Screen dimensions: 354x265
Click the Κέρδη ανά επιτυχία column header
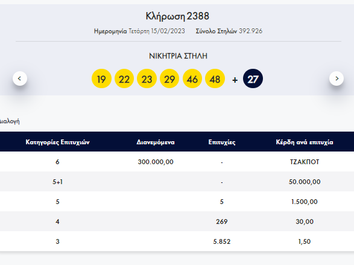(305, 142)
